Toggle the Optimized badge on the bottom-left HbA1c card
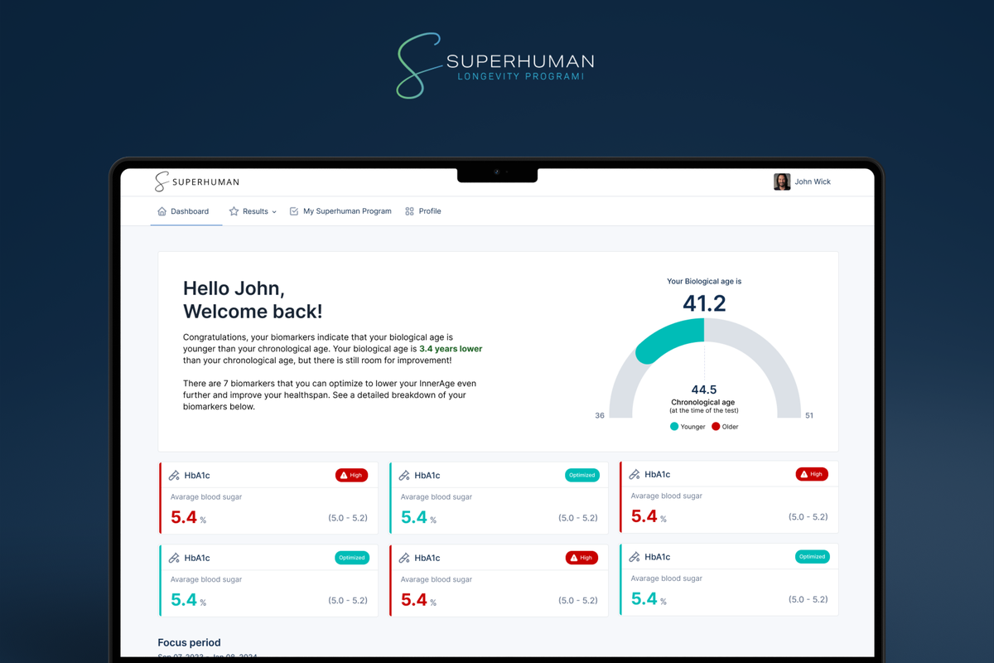Viewport: 994px width, 663px height. coord(351,558)
